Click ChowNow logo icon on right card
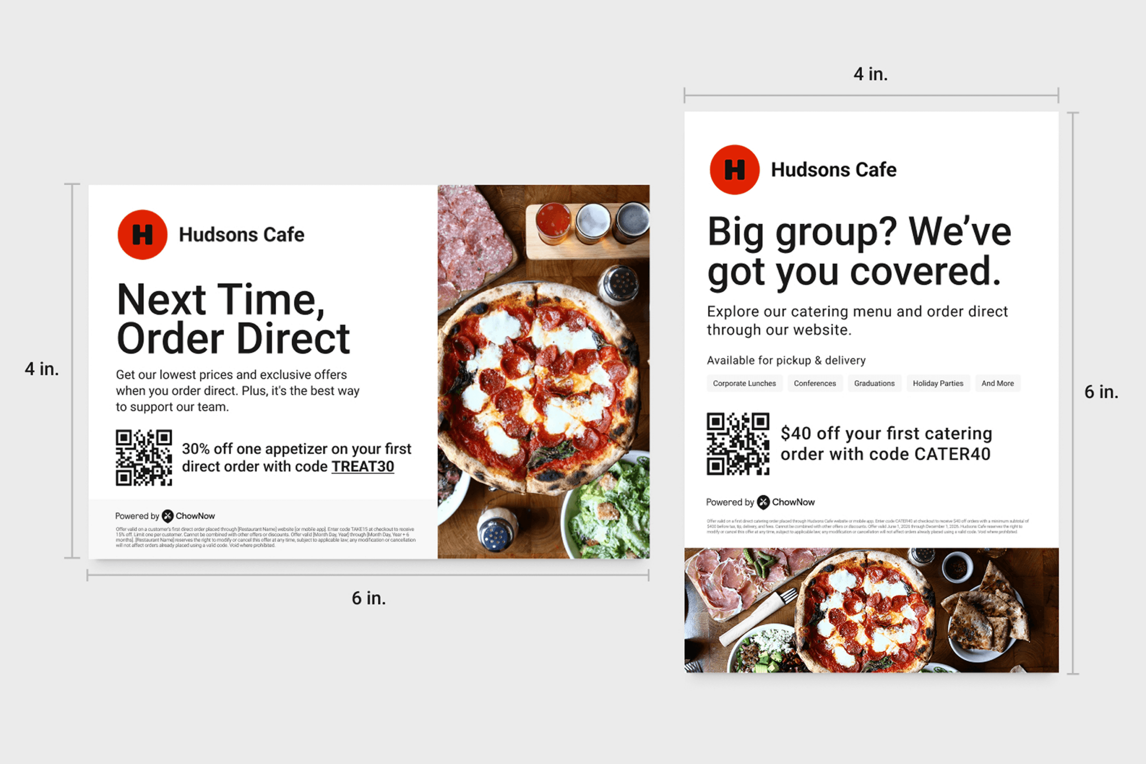Image resolution: width=1146 pixels, height=764 pixels. (763, 502)
